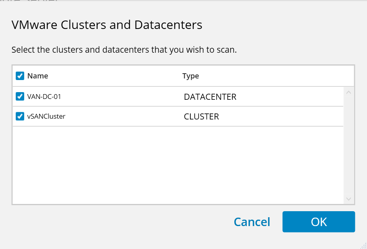
Task: Toggle the select-all checkbox beside Name
Action: pos(20,76)
